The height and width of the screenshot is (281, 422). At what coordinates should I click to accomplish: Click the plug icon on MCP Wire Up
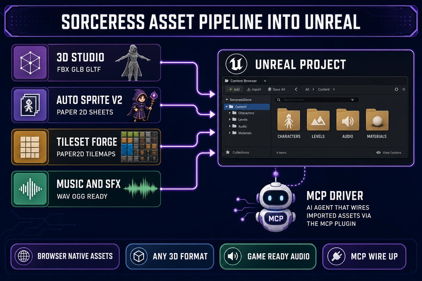(x=336, y=256)
